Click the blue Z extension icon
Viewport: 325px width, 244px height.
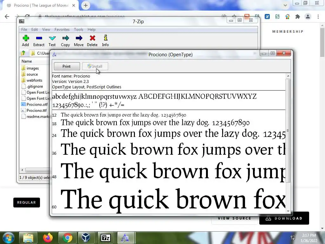click(x=267, y=17)
